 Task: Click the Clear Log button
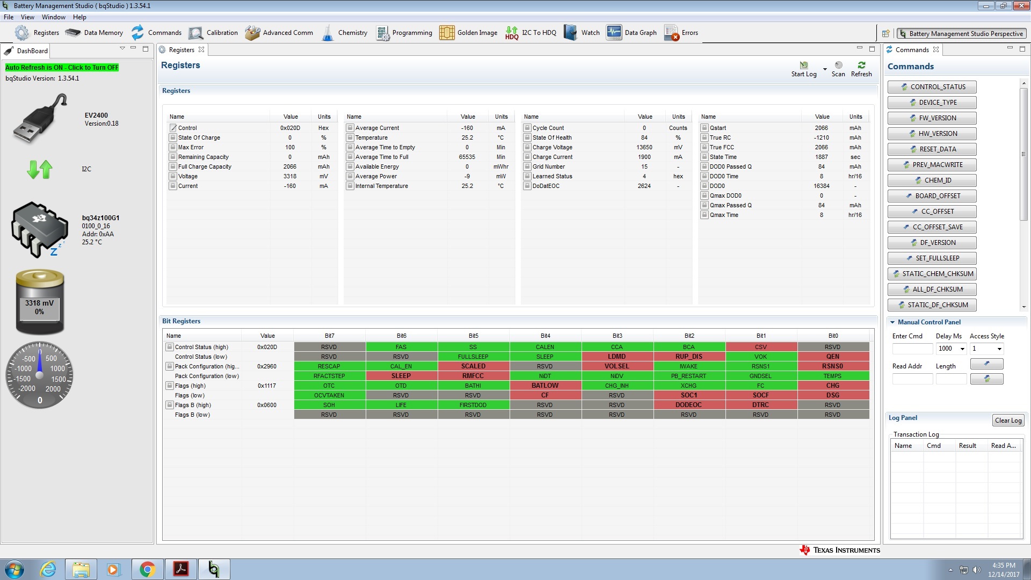1007,421
